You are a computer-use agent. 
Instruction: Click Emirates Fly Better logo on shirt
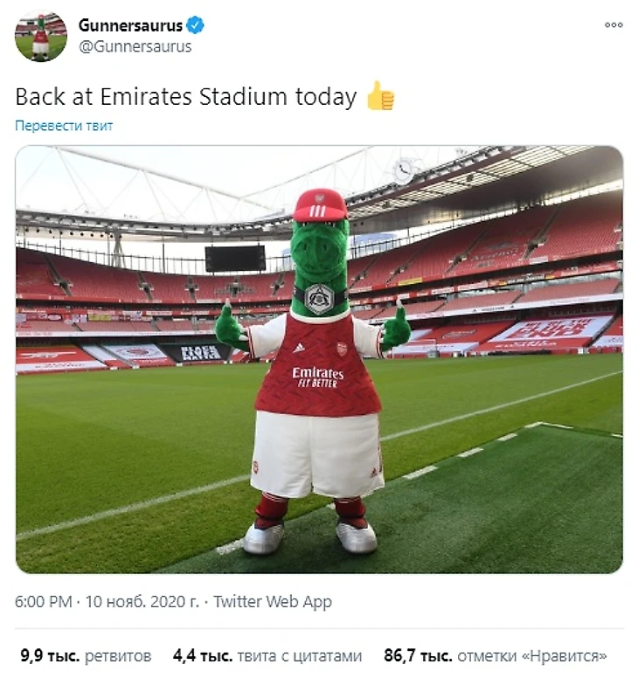[317, 377]
